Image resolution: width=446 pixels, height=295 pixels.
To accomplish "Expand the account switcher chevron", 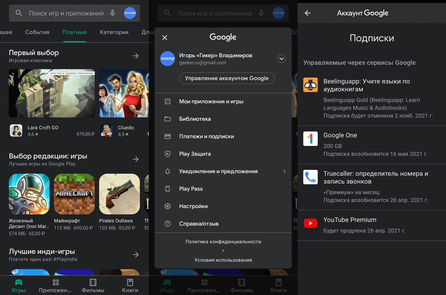I will point(281,59).
